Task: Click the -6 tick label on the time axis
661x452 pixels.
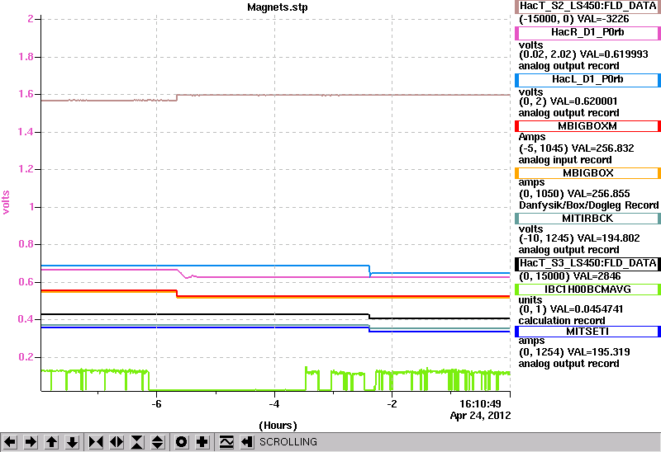Action: 156,404
